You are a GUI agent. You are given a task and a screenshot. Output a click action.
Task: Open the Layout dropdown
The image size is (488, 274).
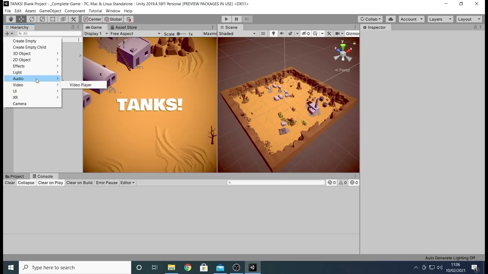[x=469, y=19]
